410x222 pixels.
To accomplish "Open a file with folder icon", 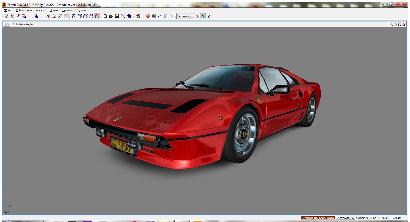I will [x=111, y=16].
